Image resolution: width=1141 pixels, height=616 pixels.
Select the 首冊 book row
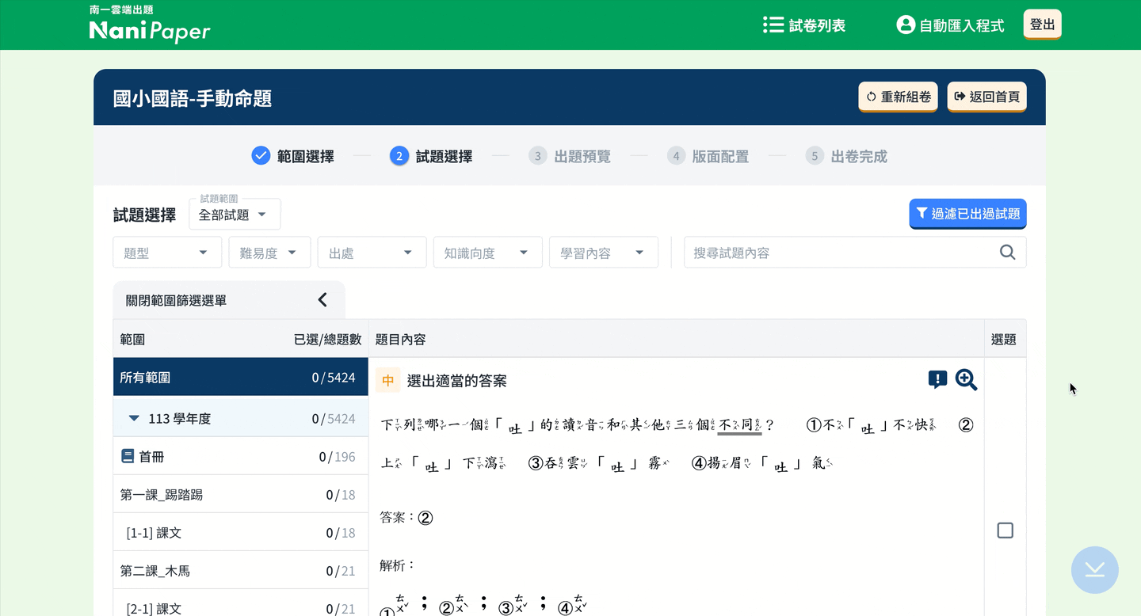[x=241, y=456]
